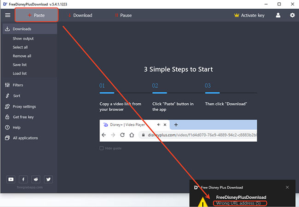Select Downloads in the sidebar
This screenshot has width=299, height=207.
[30, 29]
